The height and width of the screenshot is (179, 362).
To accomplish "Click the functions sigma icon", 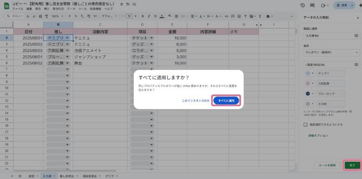I will (x=260, y=16).
